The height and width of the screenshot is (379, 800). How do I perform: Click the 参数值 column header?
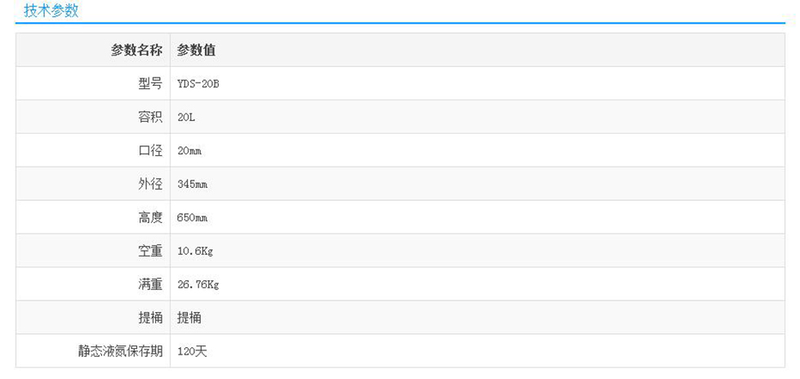[x=196, y=50]
